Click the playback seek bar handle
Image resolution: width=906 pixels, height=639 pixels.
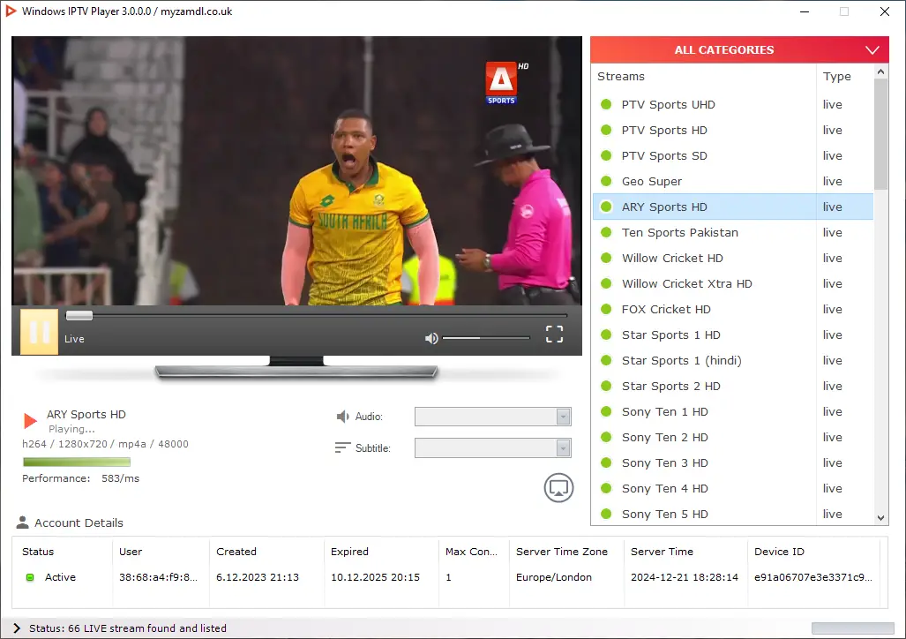click(x=79, y=315)
